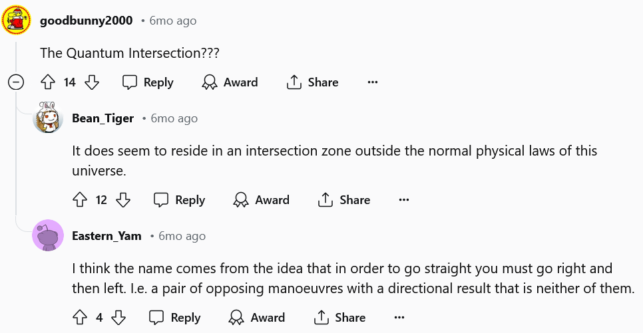Upvote goodbunny2000's Quantum Intersection comment
Viewport: 643px width, 333px height.
(47, 82)
